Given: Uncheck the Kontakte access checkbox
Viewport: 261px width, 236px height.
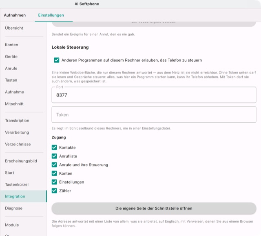Looking at the screenshot, I should coord(54,147).
